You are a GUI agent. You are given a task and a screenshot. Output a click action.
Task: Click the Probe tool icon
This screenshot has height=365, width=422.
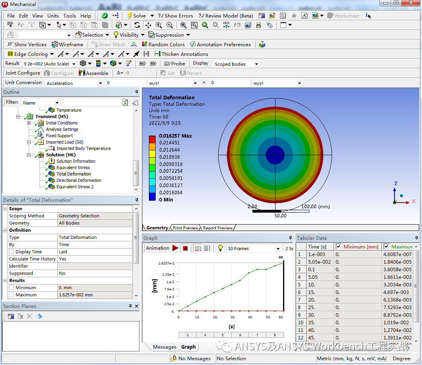[x=167, y=63]
